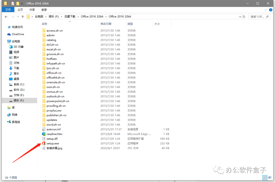Expand the chevron after 此电脑 in address bar
The height and width of the screenshot is (182, 275).
(46, 16)
